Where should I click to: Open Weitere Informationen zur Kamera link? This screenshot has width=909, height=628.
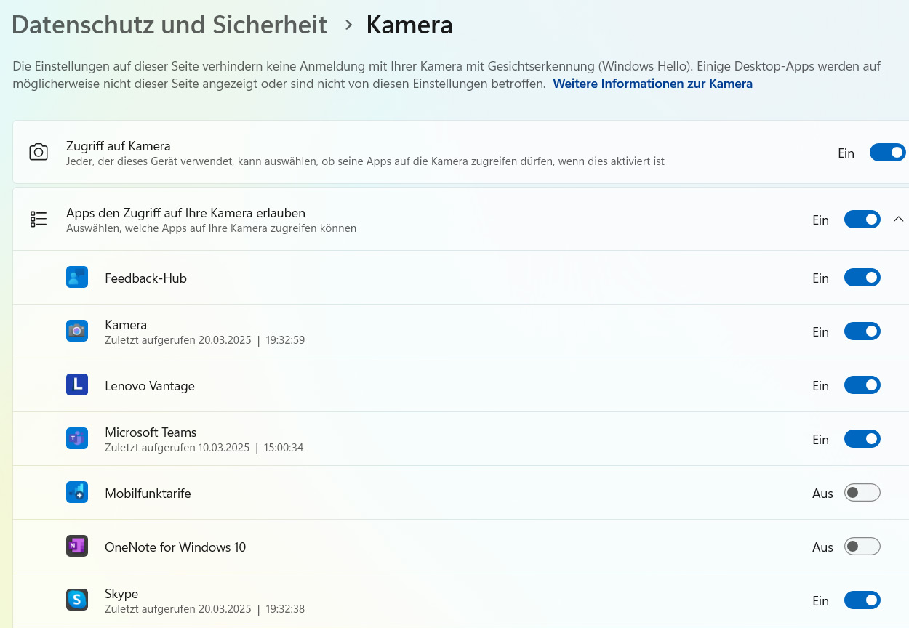tap(652, 84)
